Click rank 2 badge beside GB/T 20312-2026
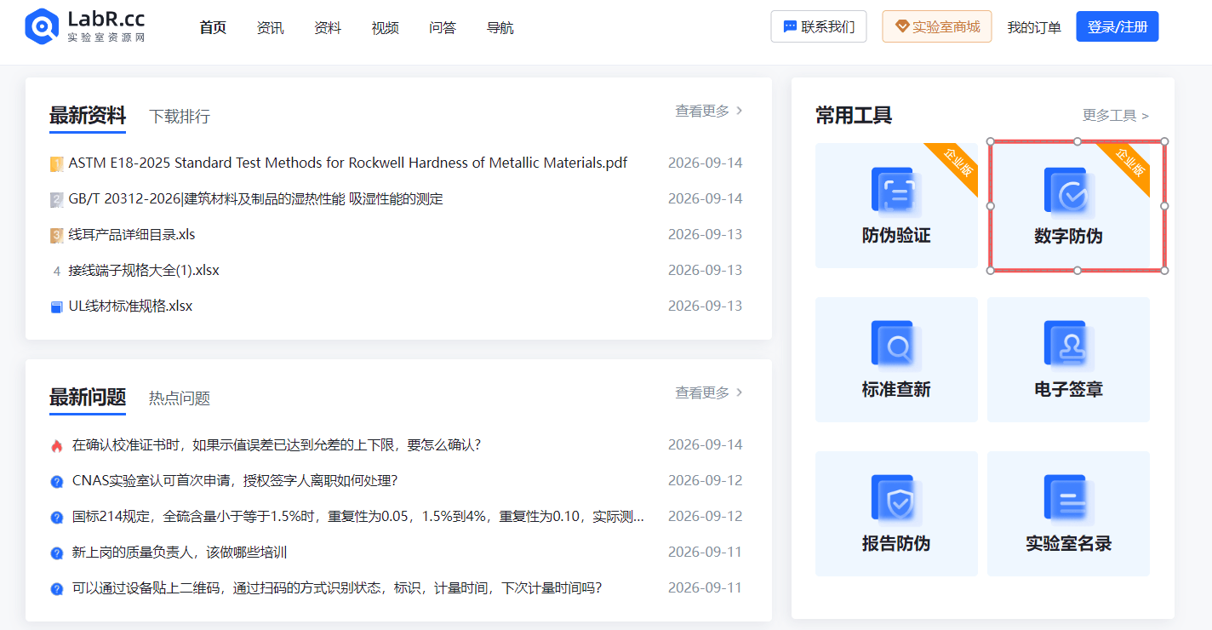Viewport: 1212px width, 630px height. click(56, 199)
